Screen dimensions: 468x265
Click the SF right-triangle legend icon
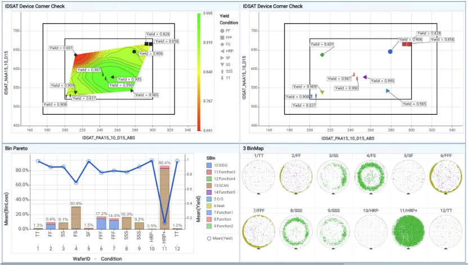coord(222,57)
